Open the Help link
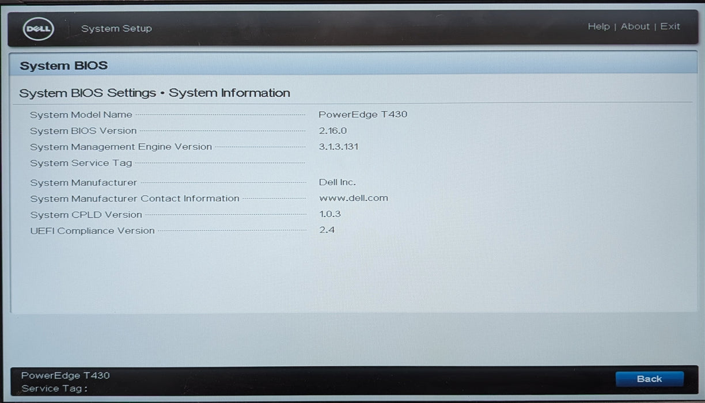The width and height of the screenshot is (705, 403). (598, 26)
